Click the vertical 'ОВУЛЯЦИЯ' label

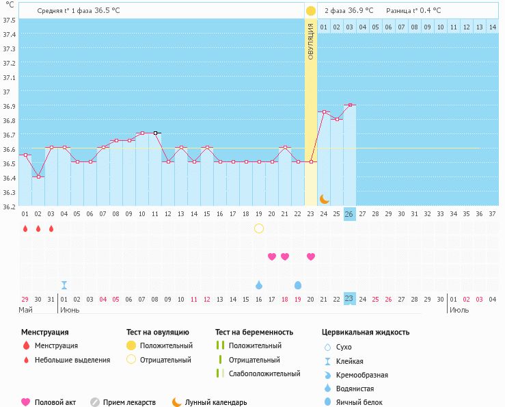tap(311, 41)
